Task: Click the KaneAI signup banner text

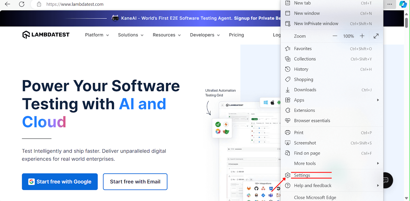Action: pyautogui.click(x=201, y=18)
